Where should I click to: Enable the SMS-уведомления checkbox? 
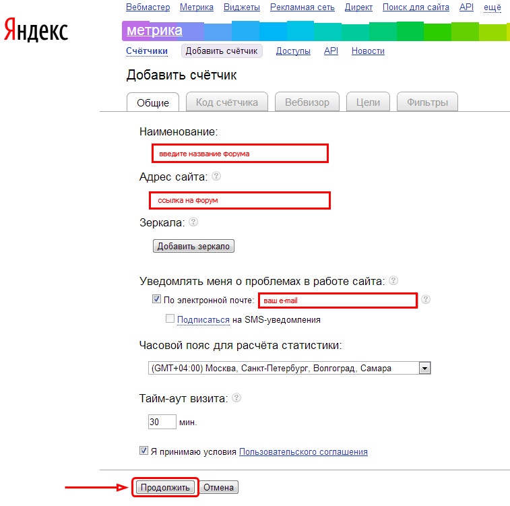[x=170, y=319]
